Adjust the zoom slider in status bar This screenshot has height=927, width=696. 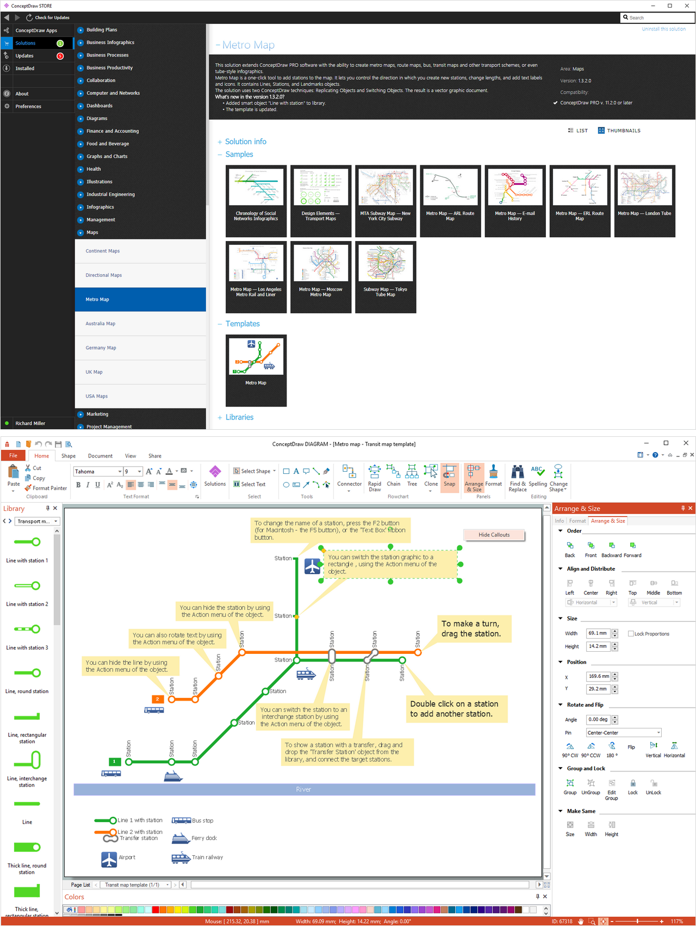click(637, 922)
